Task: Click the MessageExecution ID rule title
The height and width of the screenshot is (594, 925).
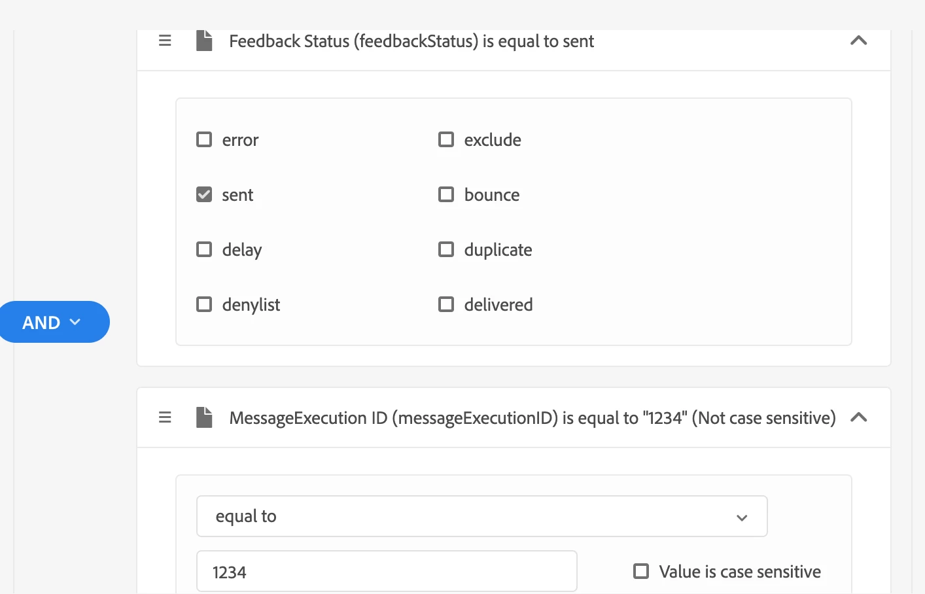Action: [x=532, y=418]
